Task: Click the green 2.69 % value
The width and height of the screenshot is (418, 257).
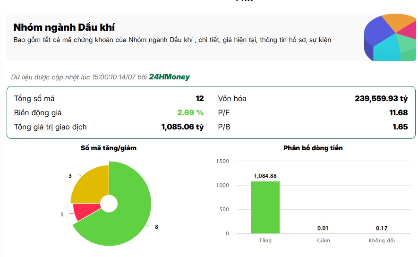Action: pos(190,113)
